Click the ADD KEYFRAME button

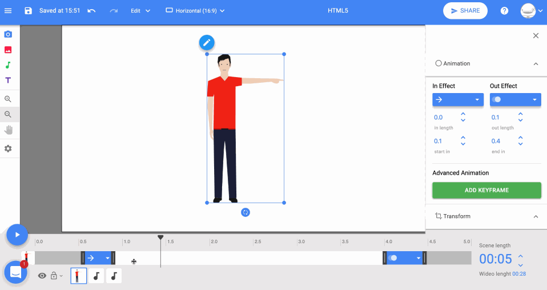coord(486,190)
